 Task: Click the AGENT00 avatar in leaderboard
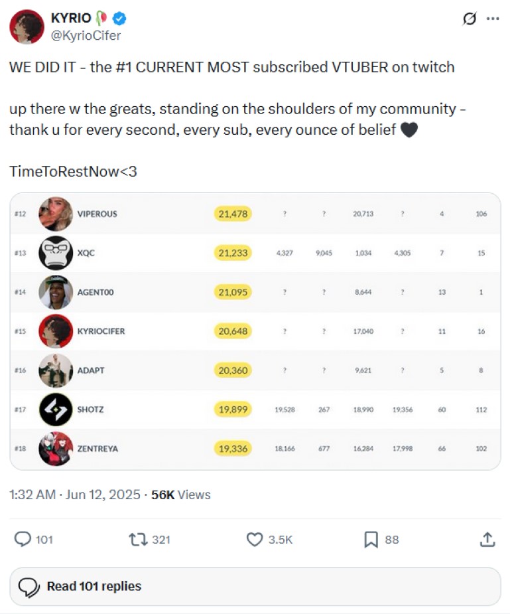[56, 292]
